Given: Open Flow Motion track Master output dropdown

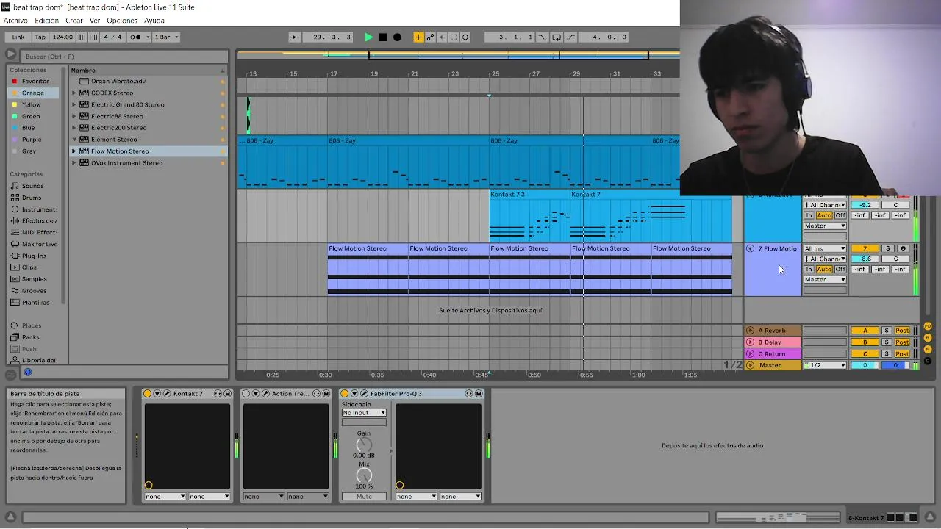Looking at the screenshot, I should pos(825,279).
